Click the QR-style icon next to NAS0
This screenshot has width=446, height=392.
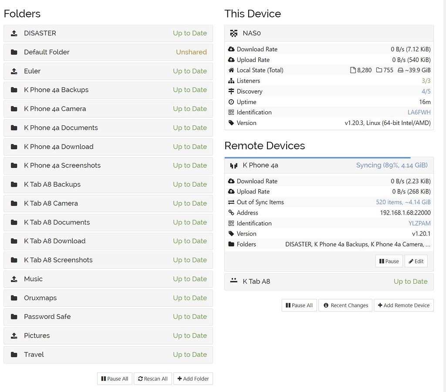233,33
